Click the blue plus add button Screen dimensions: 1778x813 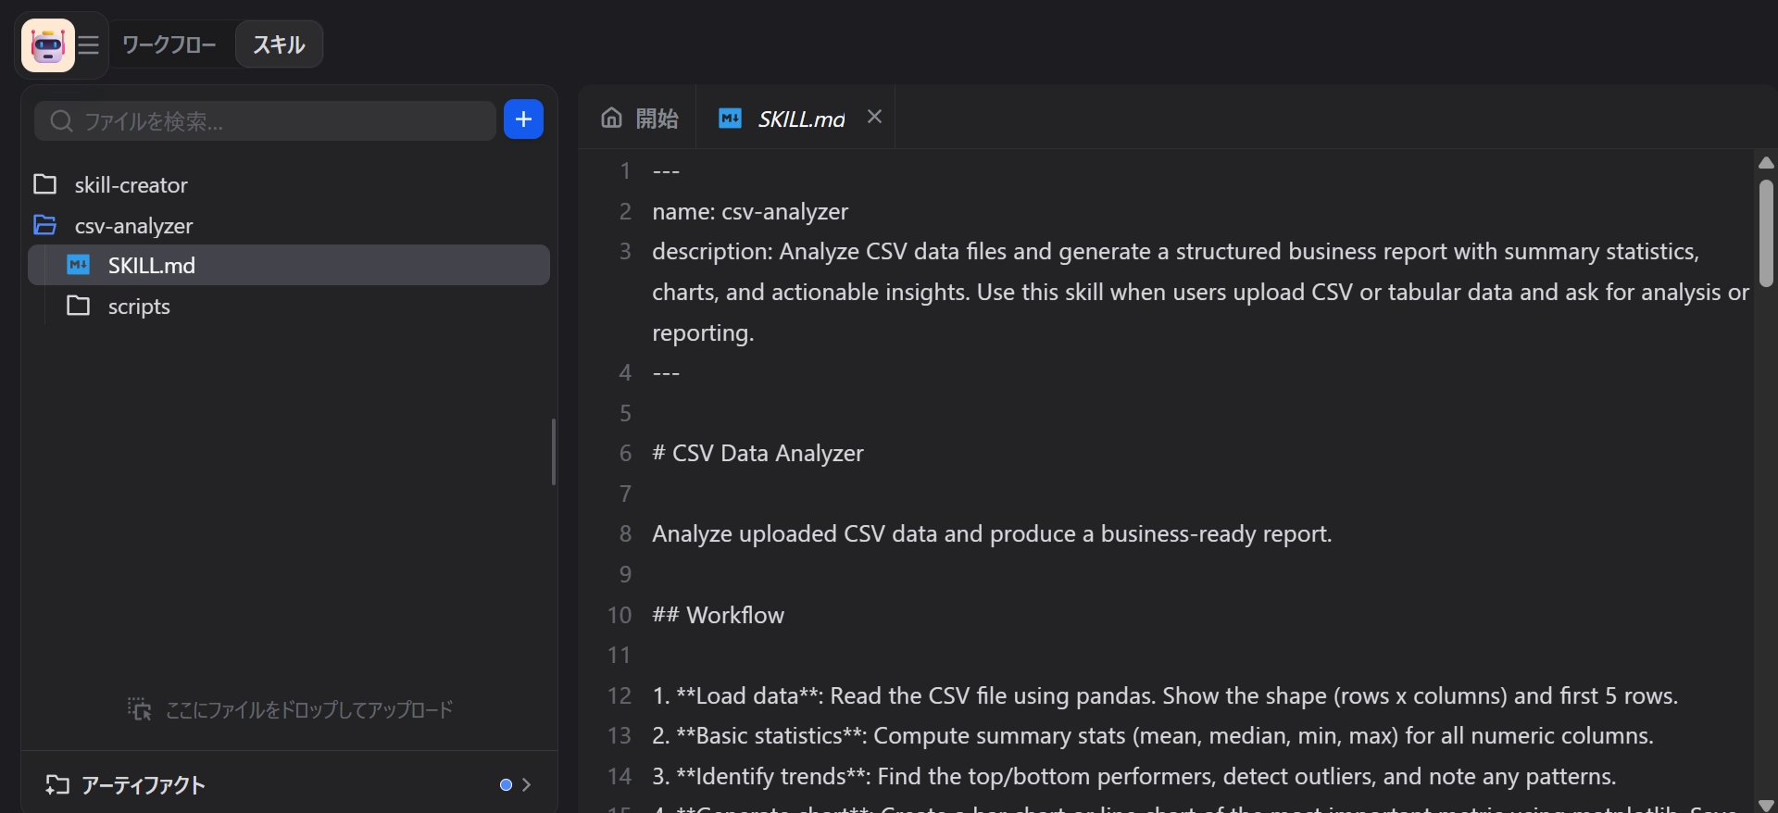pyautogui.click(x=523, y=119)
